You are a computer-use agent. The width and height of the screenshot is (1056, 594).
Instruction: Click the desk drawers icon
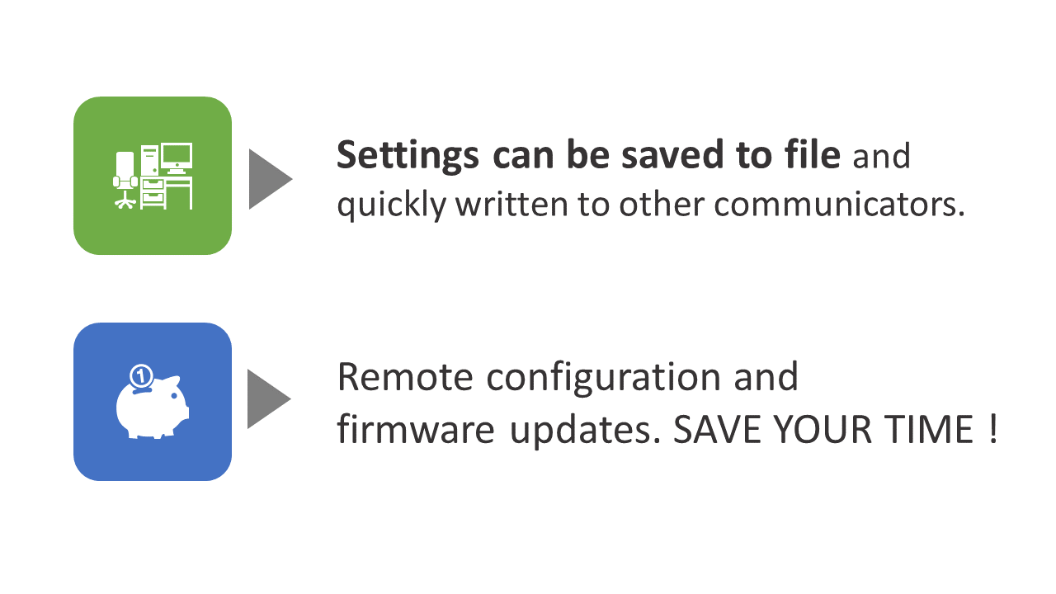pos(153,192)
